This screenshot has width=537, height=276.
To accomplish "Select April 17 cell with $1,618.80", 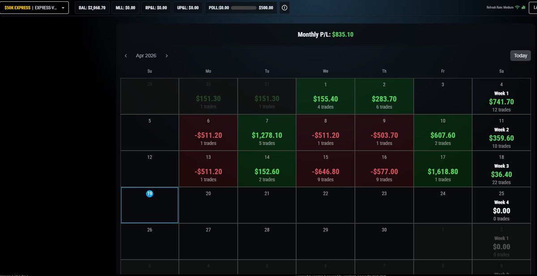I will click(x=443, y=169).
